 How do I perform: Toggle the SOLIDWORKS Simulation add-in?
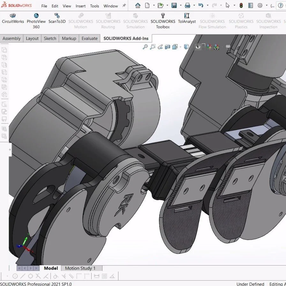point(135,21)
